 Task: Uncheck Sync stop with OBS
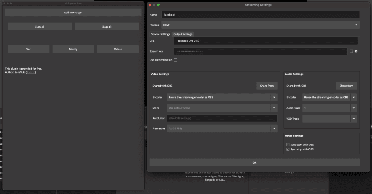pyautogui.click(x=288, y=149)
